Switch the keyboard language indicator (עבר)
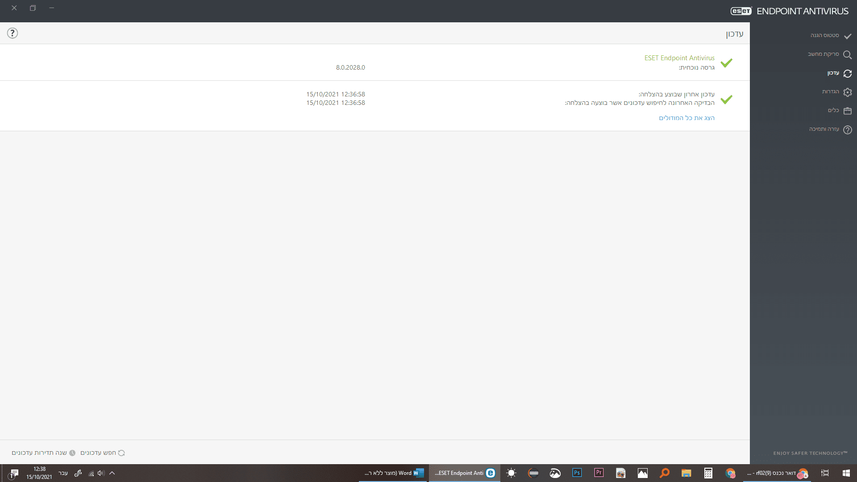This screenshot has width=857, height=482. tap(63, 473)
